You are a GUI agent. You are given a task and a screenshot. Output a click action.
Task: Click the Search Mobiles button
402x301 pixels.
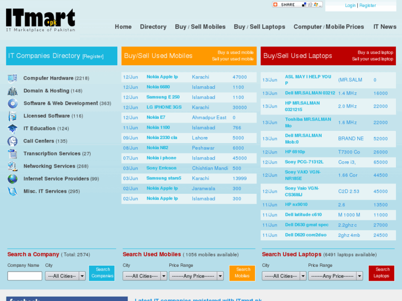pyautogui.click(x=242, y=273)
